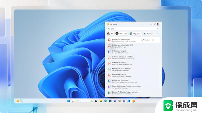The height and width of the screenshot is (113, 202).
Task: Click File Search app logo in title bar
Action: tap(108, 24)
